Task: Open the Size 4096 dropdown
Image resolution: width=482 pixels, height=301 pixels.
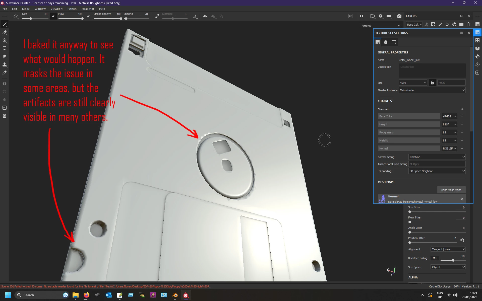Action: tap(413, 83)
